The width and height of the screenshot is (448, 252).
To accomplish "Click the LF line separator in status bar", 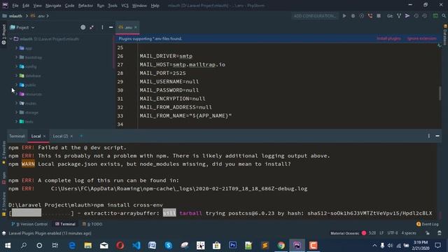I will [x=381, y=233].
